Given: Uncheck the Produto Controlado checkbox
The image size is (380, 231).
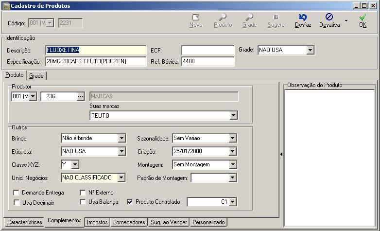Looking at the screenshot, I should [x=130, y=202].
